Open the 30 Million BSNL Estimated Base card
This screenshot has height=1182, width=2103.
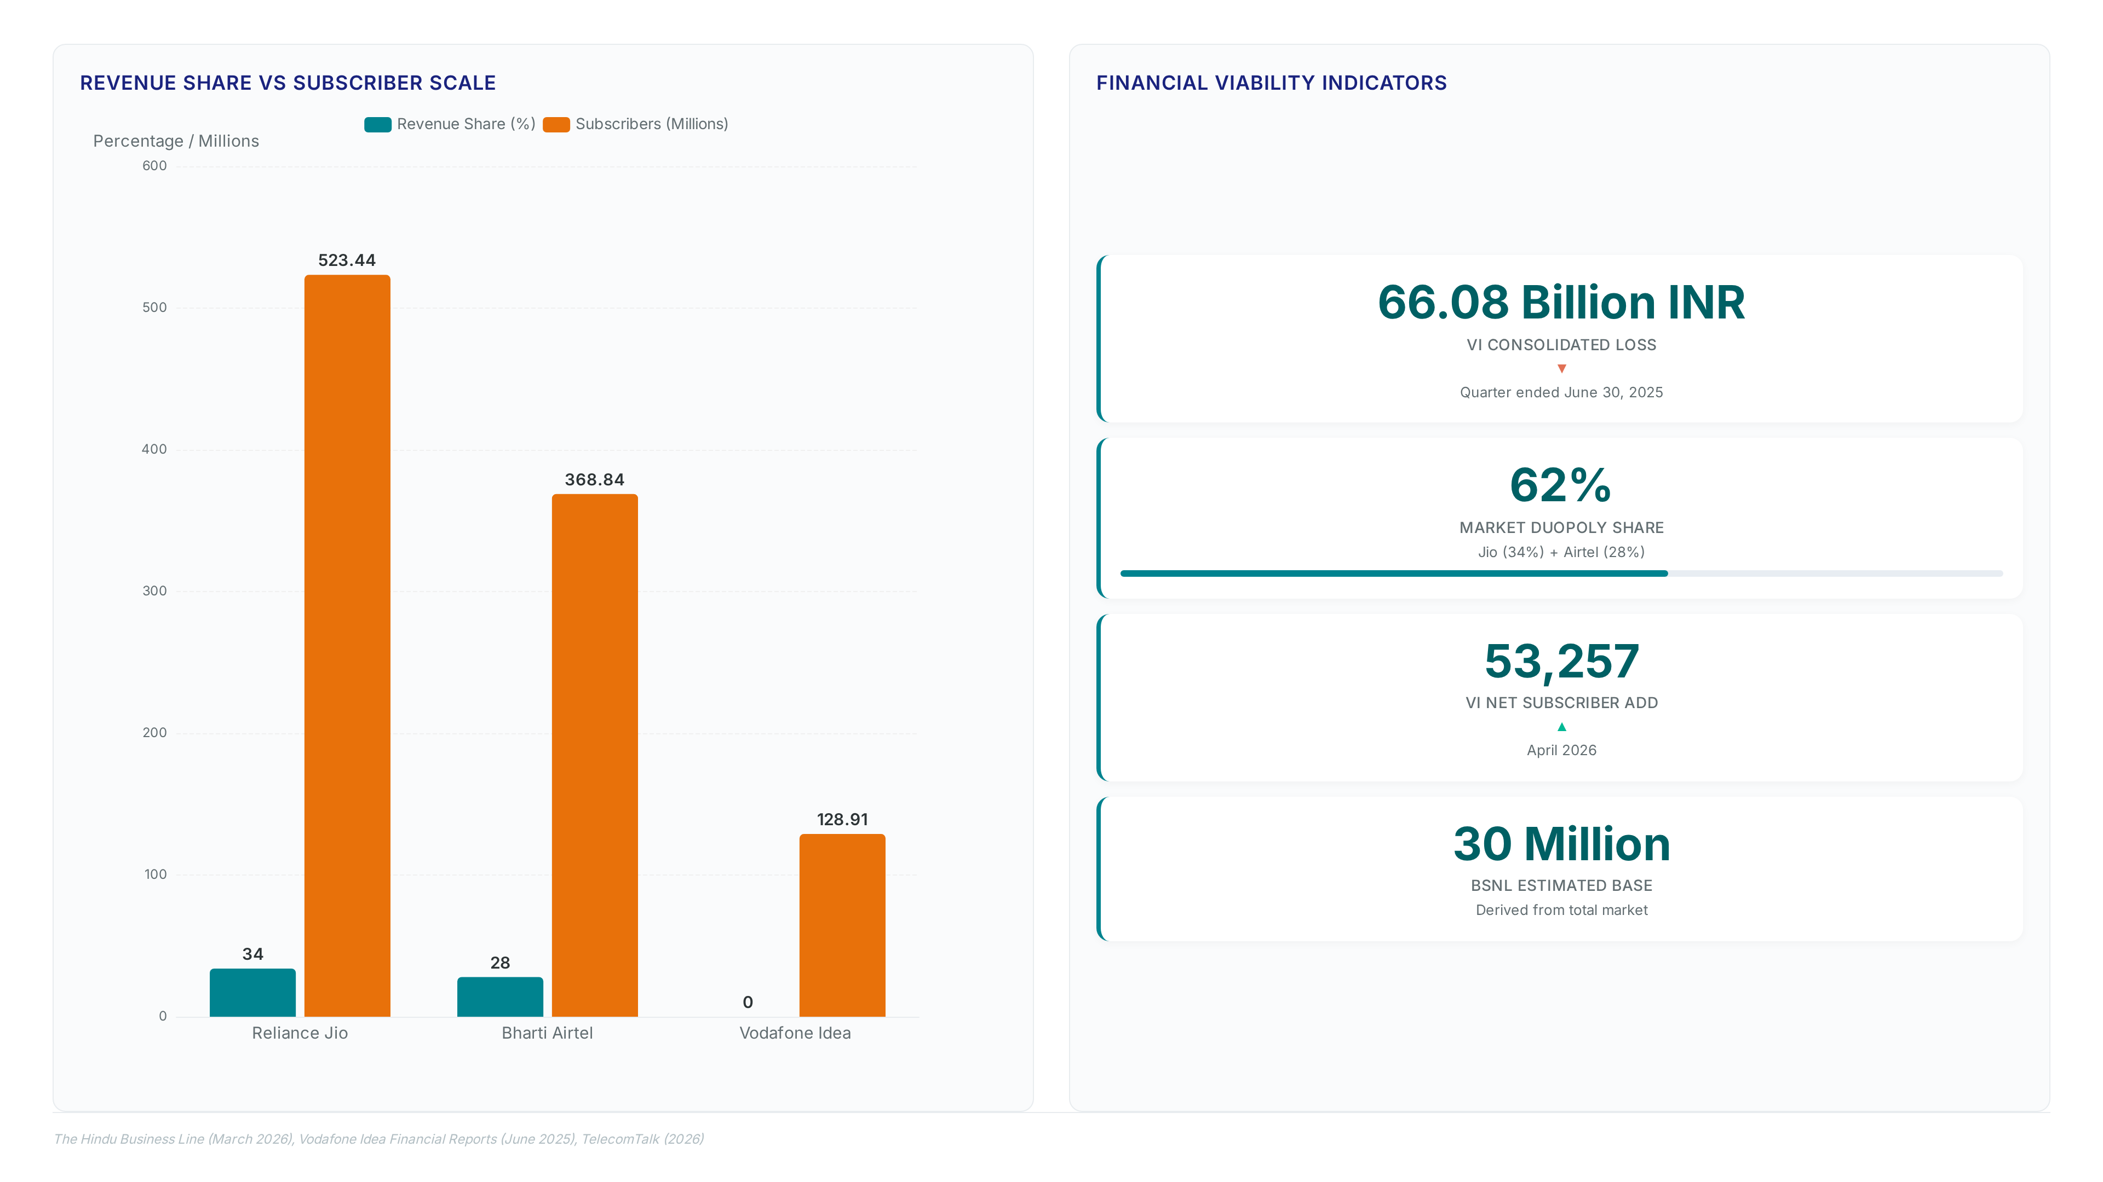[1561, 869]
